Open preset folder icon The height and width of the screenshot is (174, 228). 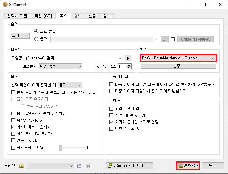click(22, 166)
